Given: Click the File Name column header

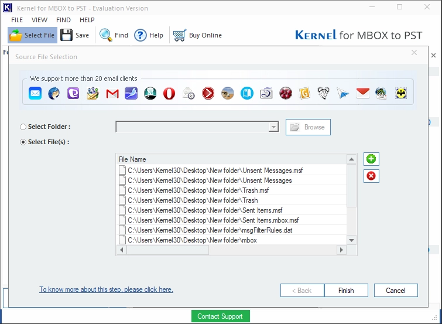Looking at the screenshot, I should [x=232, y=159].
